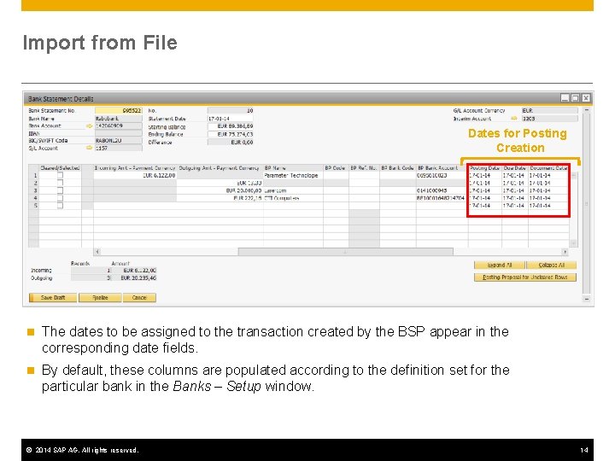The width and height of the screenshot is (615, 461).
Task: Click the due date cell in row 3
Action: click(x=515, y=190)
